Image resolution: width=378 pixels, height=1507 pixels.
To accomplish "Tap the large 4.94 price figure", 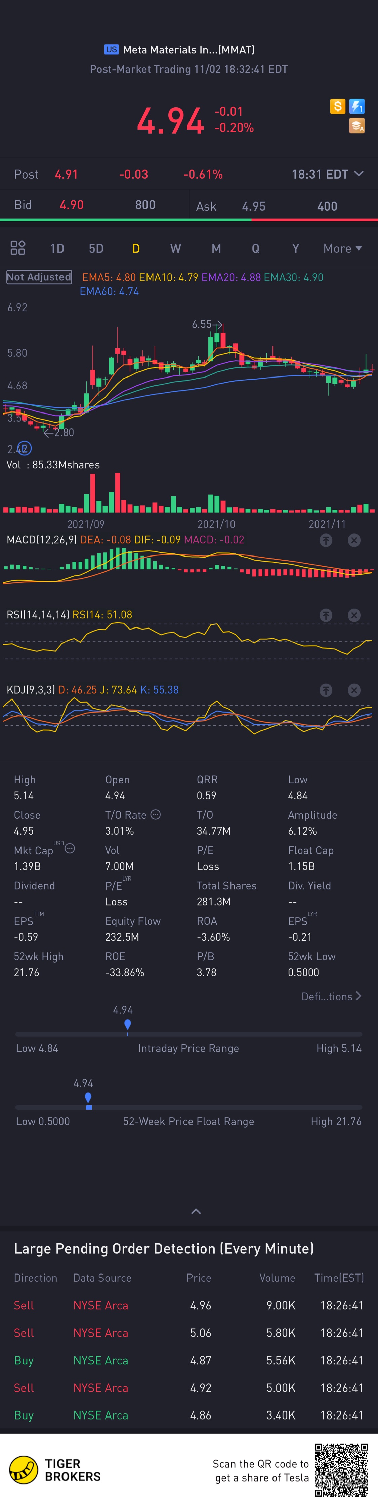I will [170, 120].
